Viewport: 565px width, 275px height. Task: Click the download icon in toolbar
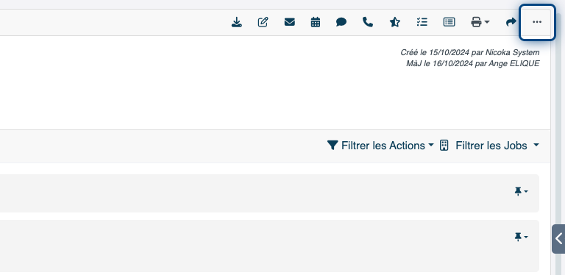[x=236, y=22]
